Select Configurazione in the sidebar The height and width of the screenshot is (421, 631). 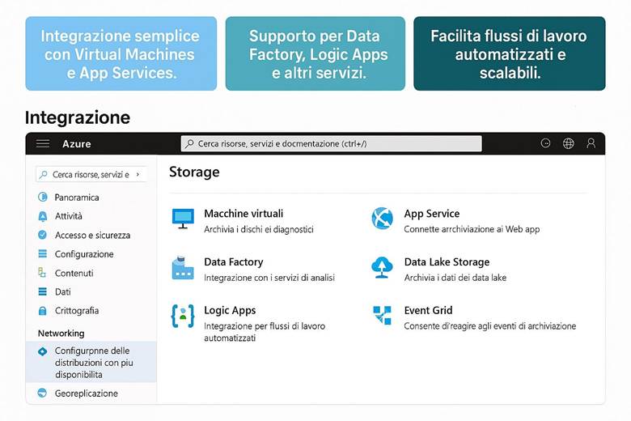click(x=84, y=254)
